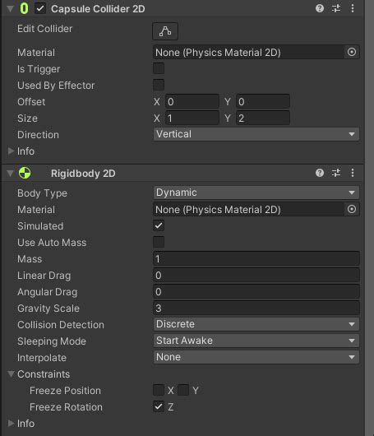This screenshot has width=374, height=436.
Task: Open Capsule Collider 2D three-dot options menu
Action: coord(353,8)
